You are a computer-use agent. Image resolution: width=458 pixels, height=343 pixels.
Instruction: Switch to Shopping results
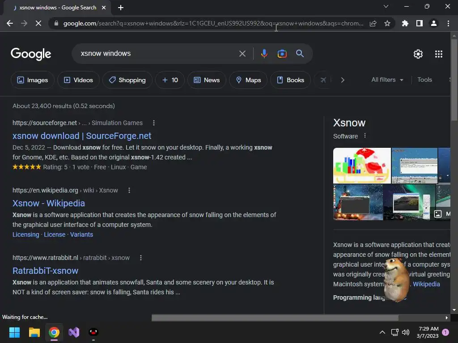(x=127, y=80)
